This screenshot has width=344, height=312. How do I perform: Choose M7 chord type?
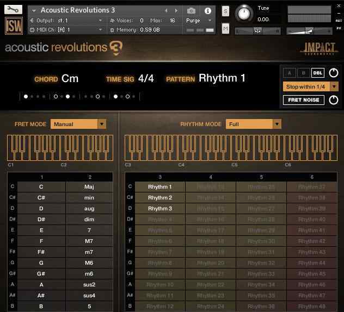click(89, 241)
